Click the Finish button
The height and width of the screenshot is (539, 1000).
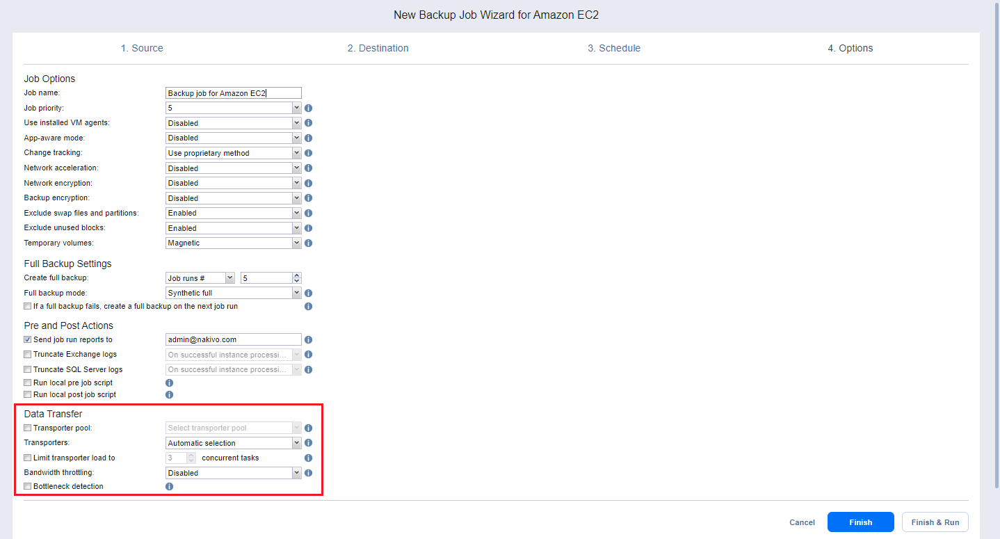860,522
